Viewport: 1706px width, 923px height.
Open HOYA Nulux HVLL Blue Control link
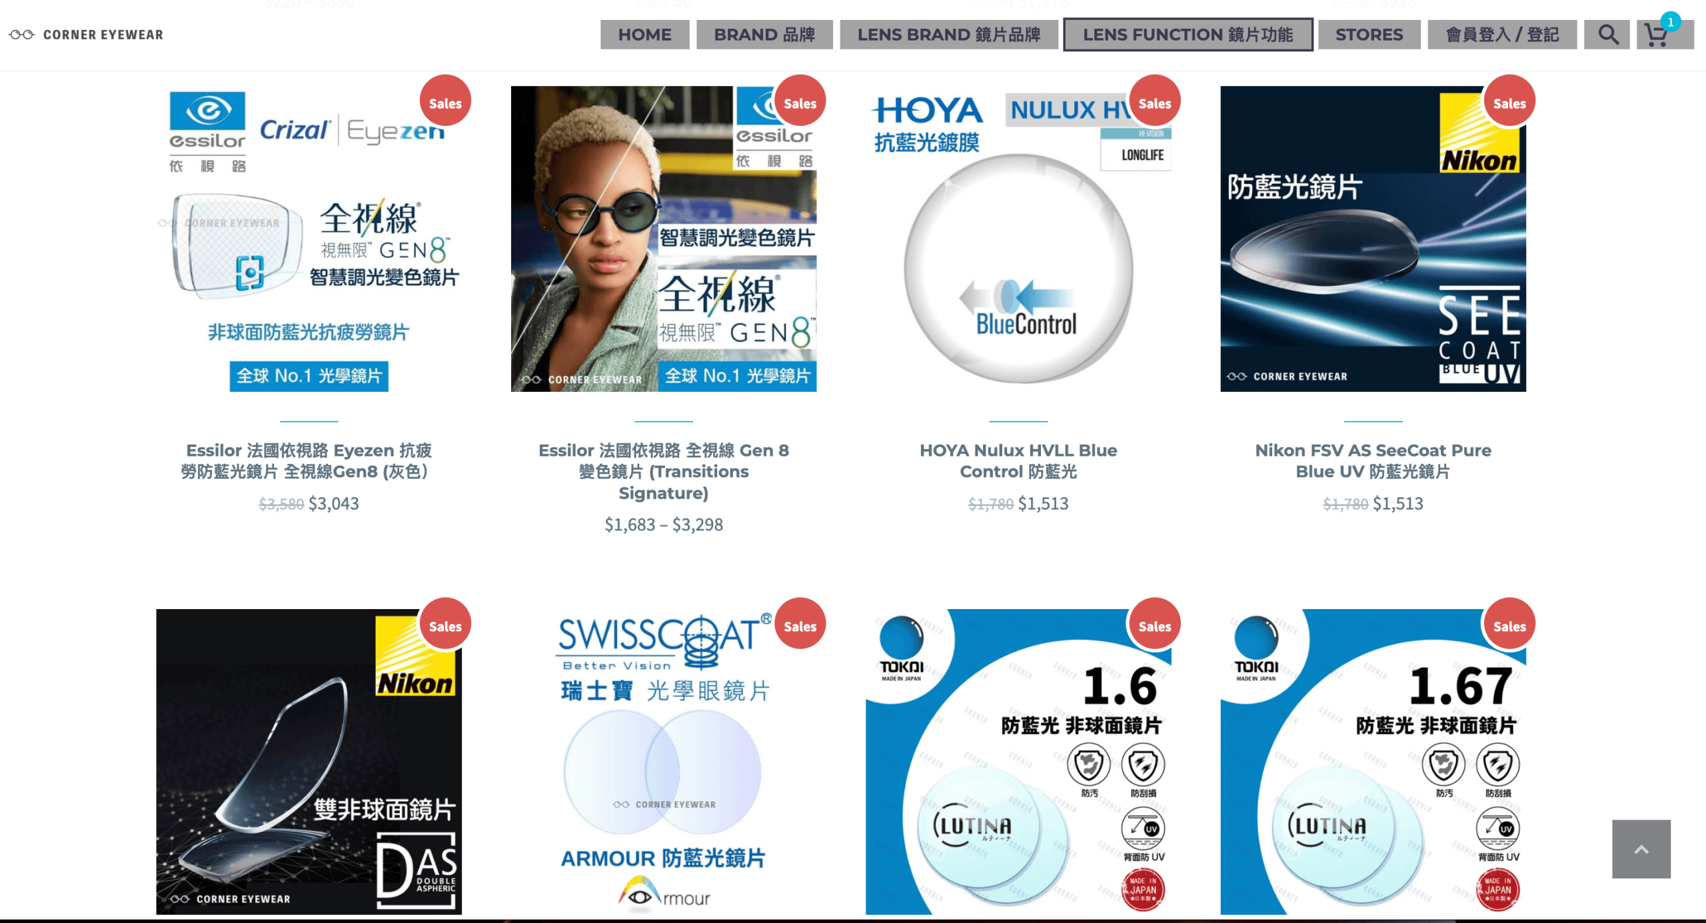point(1018,461)
